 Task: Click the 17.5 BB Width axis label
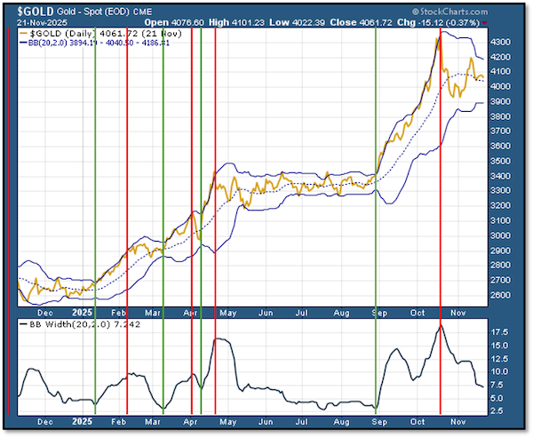(499, 332)
